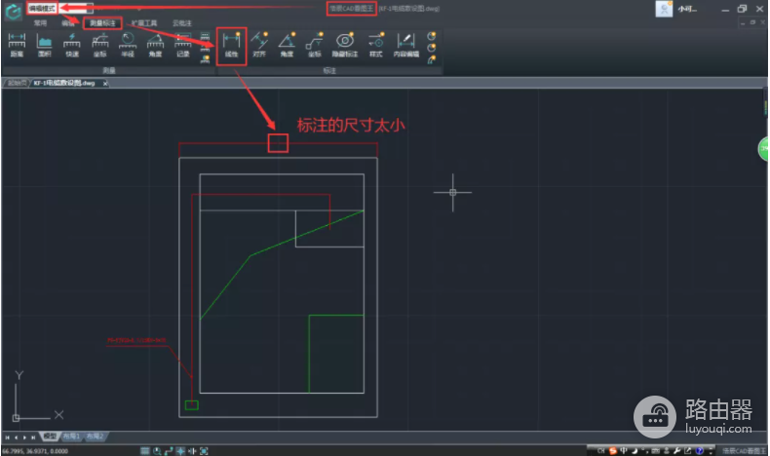
Task: Click the red cable label text in drawing
Action: (x=137, y=340)
